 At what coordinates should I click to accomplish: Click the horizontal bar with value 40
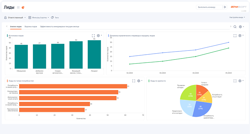54,104
